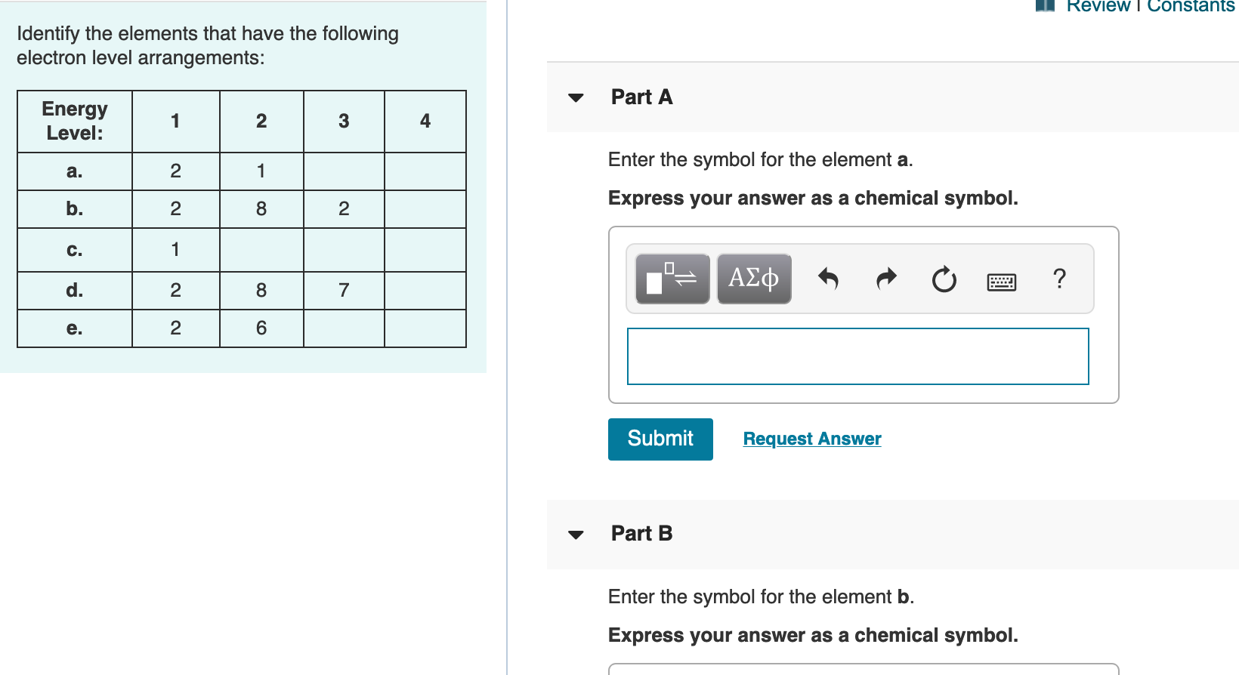1239x675 pixels.
Task: Open the on-screen keyboard tool
Action: tap(1001, 280)
